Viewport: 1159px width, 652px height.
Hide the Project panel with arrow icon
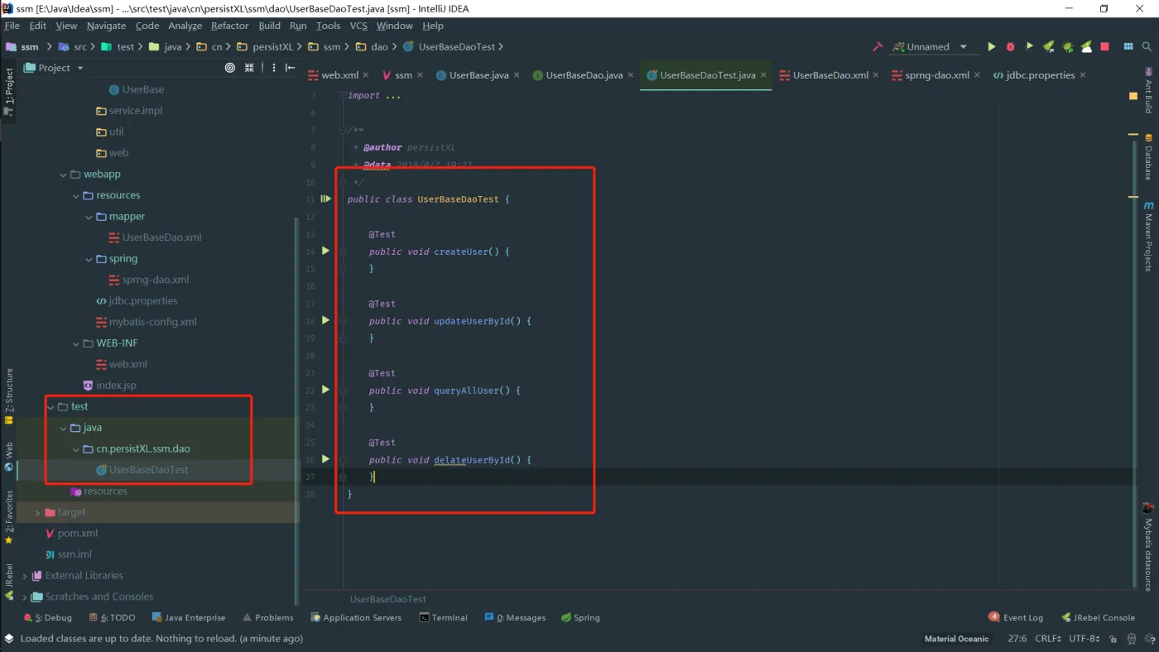(x=290, y=68)
